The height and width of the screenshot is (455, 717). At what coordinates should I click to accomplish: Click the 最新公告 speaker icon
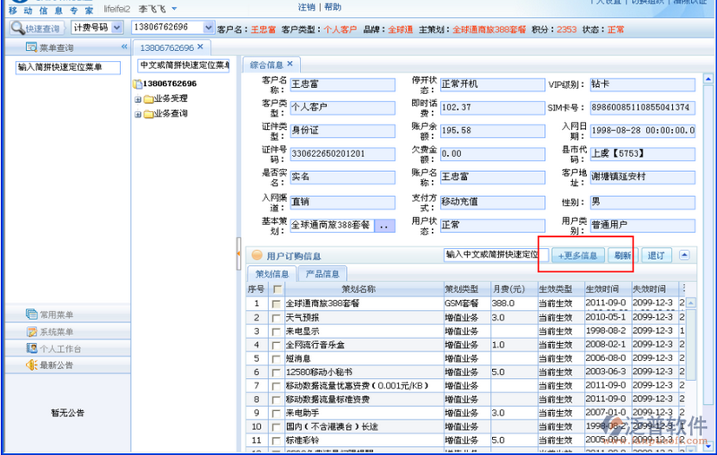31,365
